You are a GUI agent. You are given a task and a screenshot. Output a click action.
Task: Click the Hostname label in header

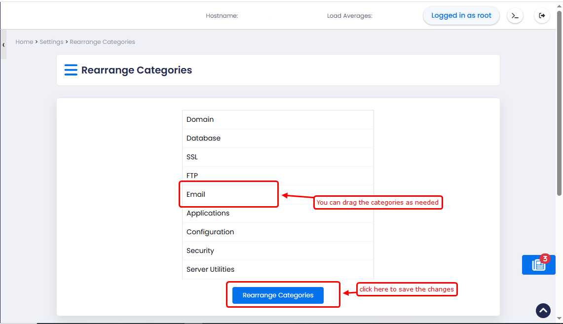click(x=222, y=16)
